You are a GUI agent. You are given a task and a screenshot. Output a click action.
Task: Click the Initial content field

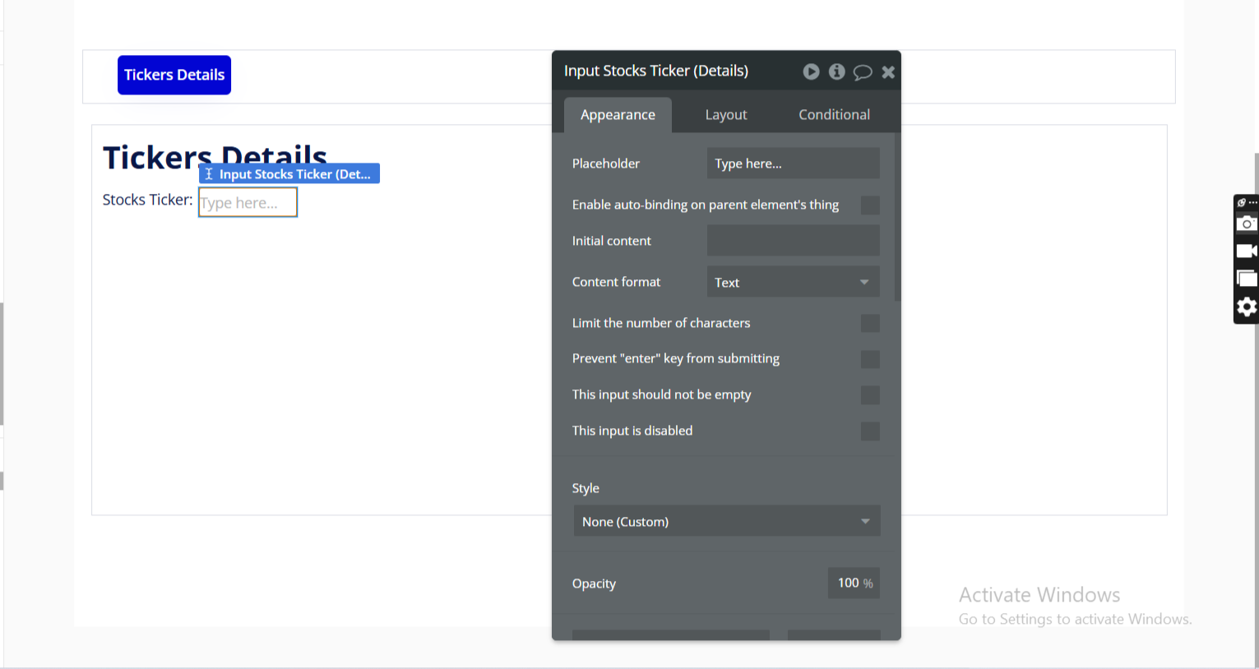point(793,241)
